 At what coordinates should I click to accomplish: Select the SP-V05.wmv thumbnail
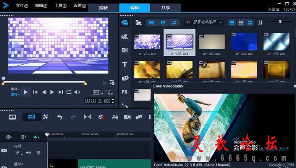[276, 42]
